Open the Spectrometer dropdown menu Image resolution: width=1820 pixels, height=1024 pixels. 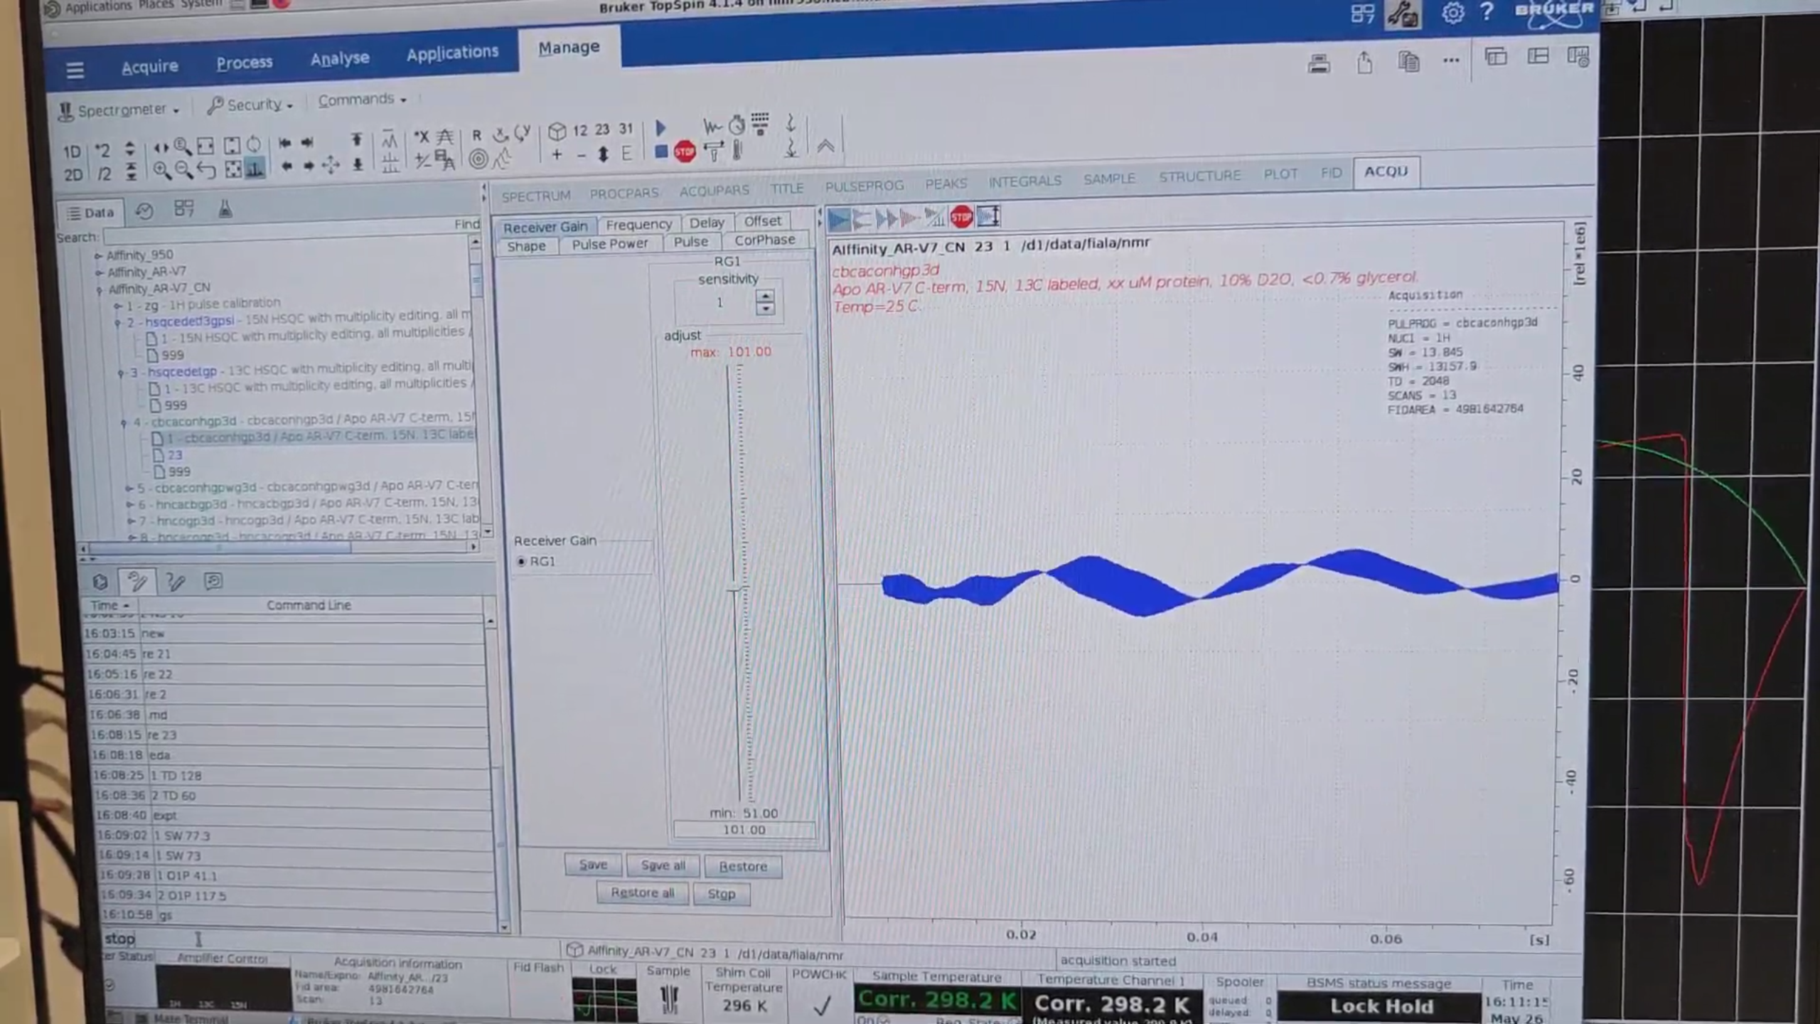121,111
